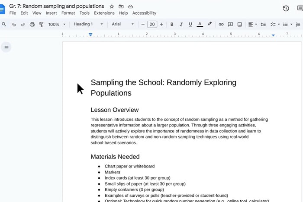
Task: Undo the last action
Action: [x=14, y=25]
